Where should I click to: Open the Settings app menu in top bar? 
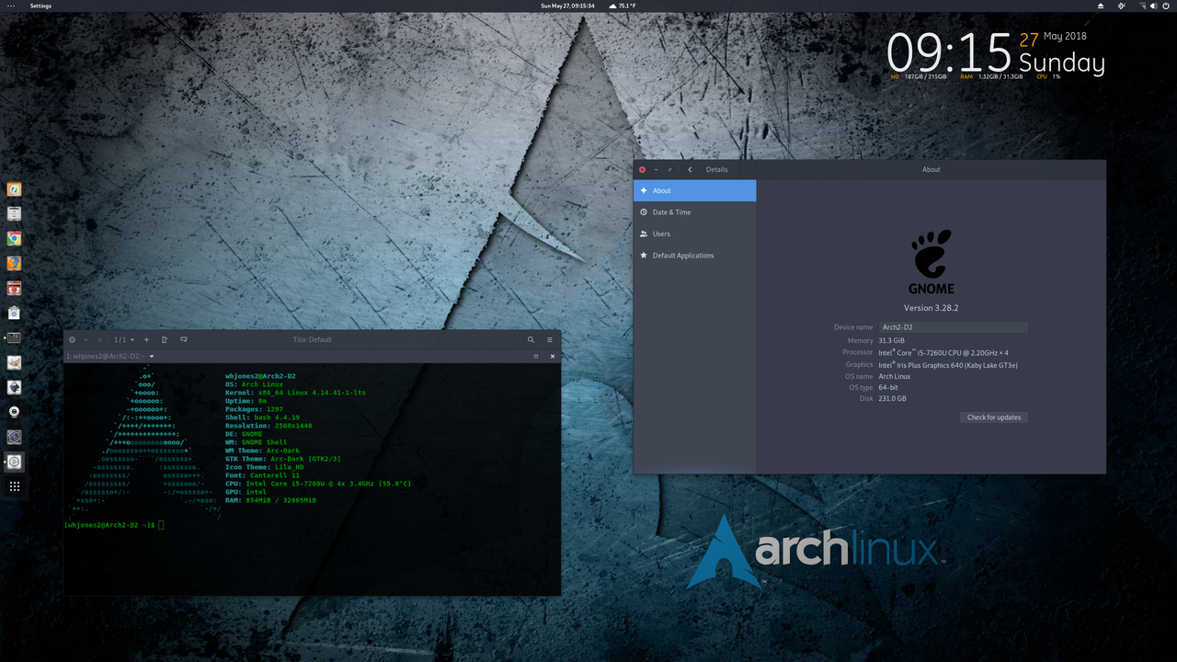point(40,6)
